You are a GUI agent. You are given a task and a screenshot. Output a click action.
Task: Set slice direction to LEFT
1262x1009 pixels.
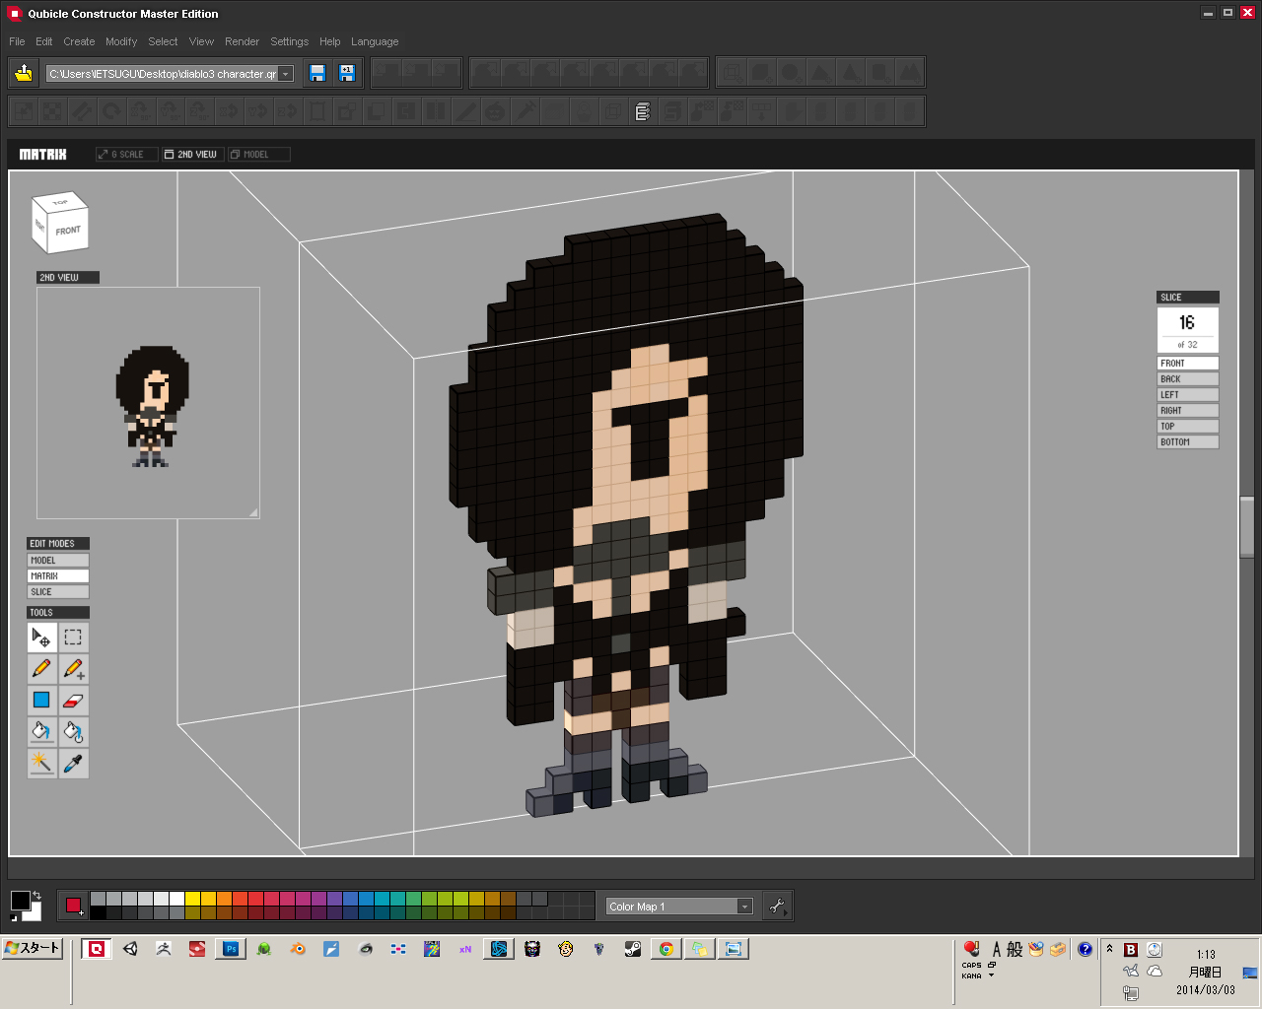(1188, 394)
